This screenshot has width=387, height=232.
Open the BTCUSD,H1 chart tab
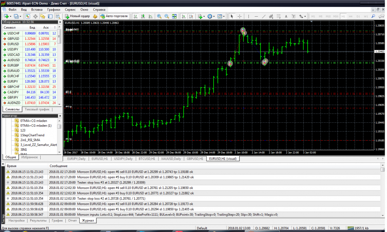point(147,159)
